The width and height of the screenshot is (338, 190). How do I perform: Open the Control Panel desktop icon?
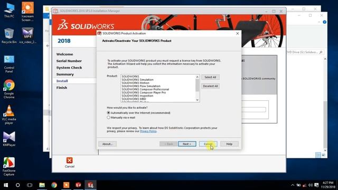point(9,64)
